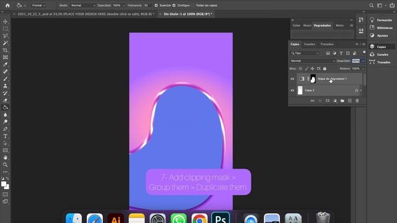Toggle lock transparent pixels
This screenshot has width=397, height=223.
tap(300, 69)
